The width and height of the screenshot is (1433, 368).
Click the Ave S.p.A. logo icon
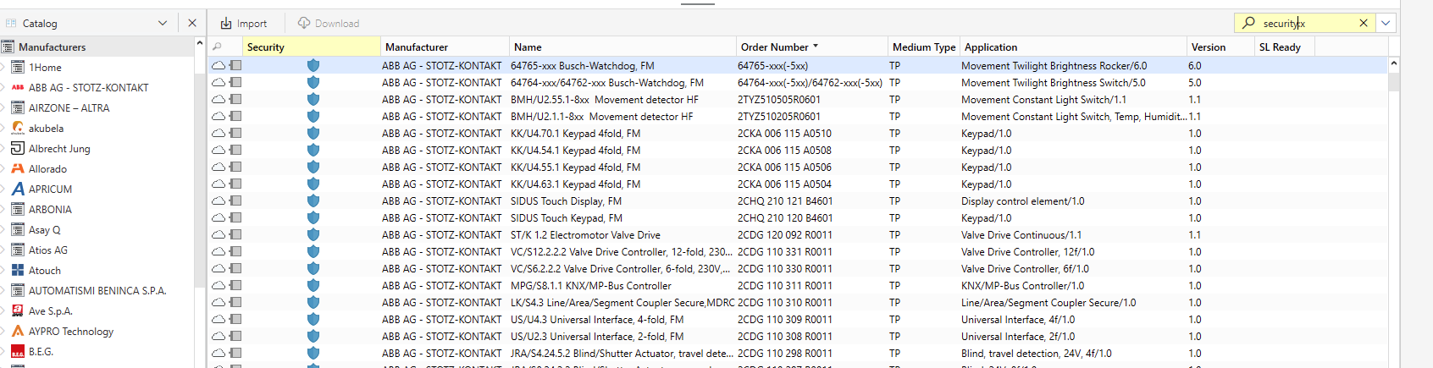[x=18, y=310]
